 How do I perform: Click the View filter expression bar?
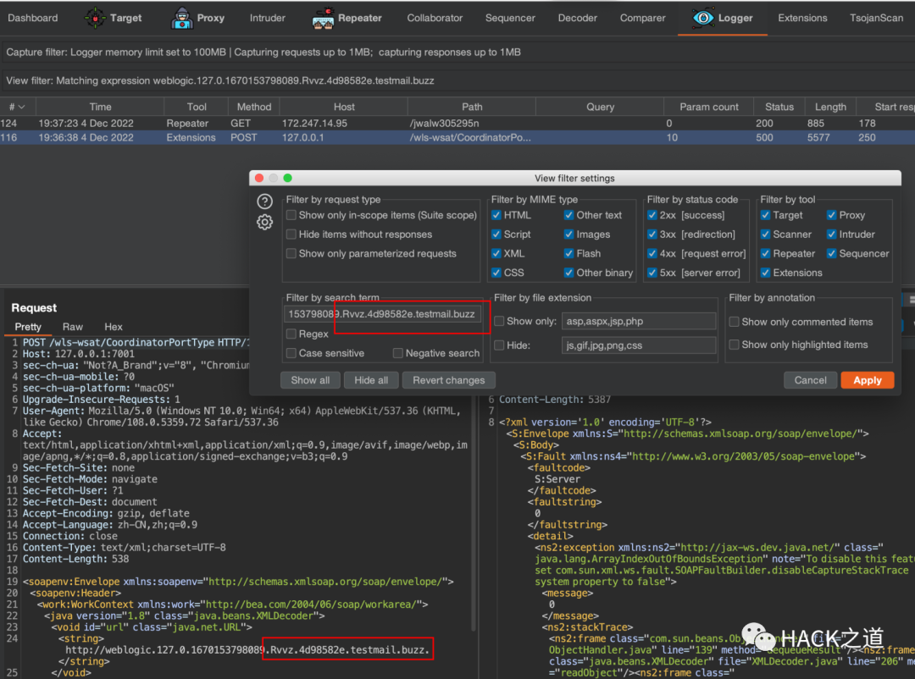click(x=457, y=80)
